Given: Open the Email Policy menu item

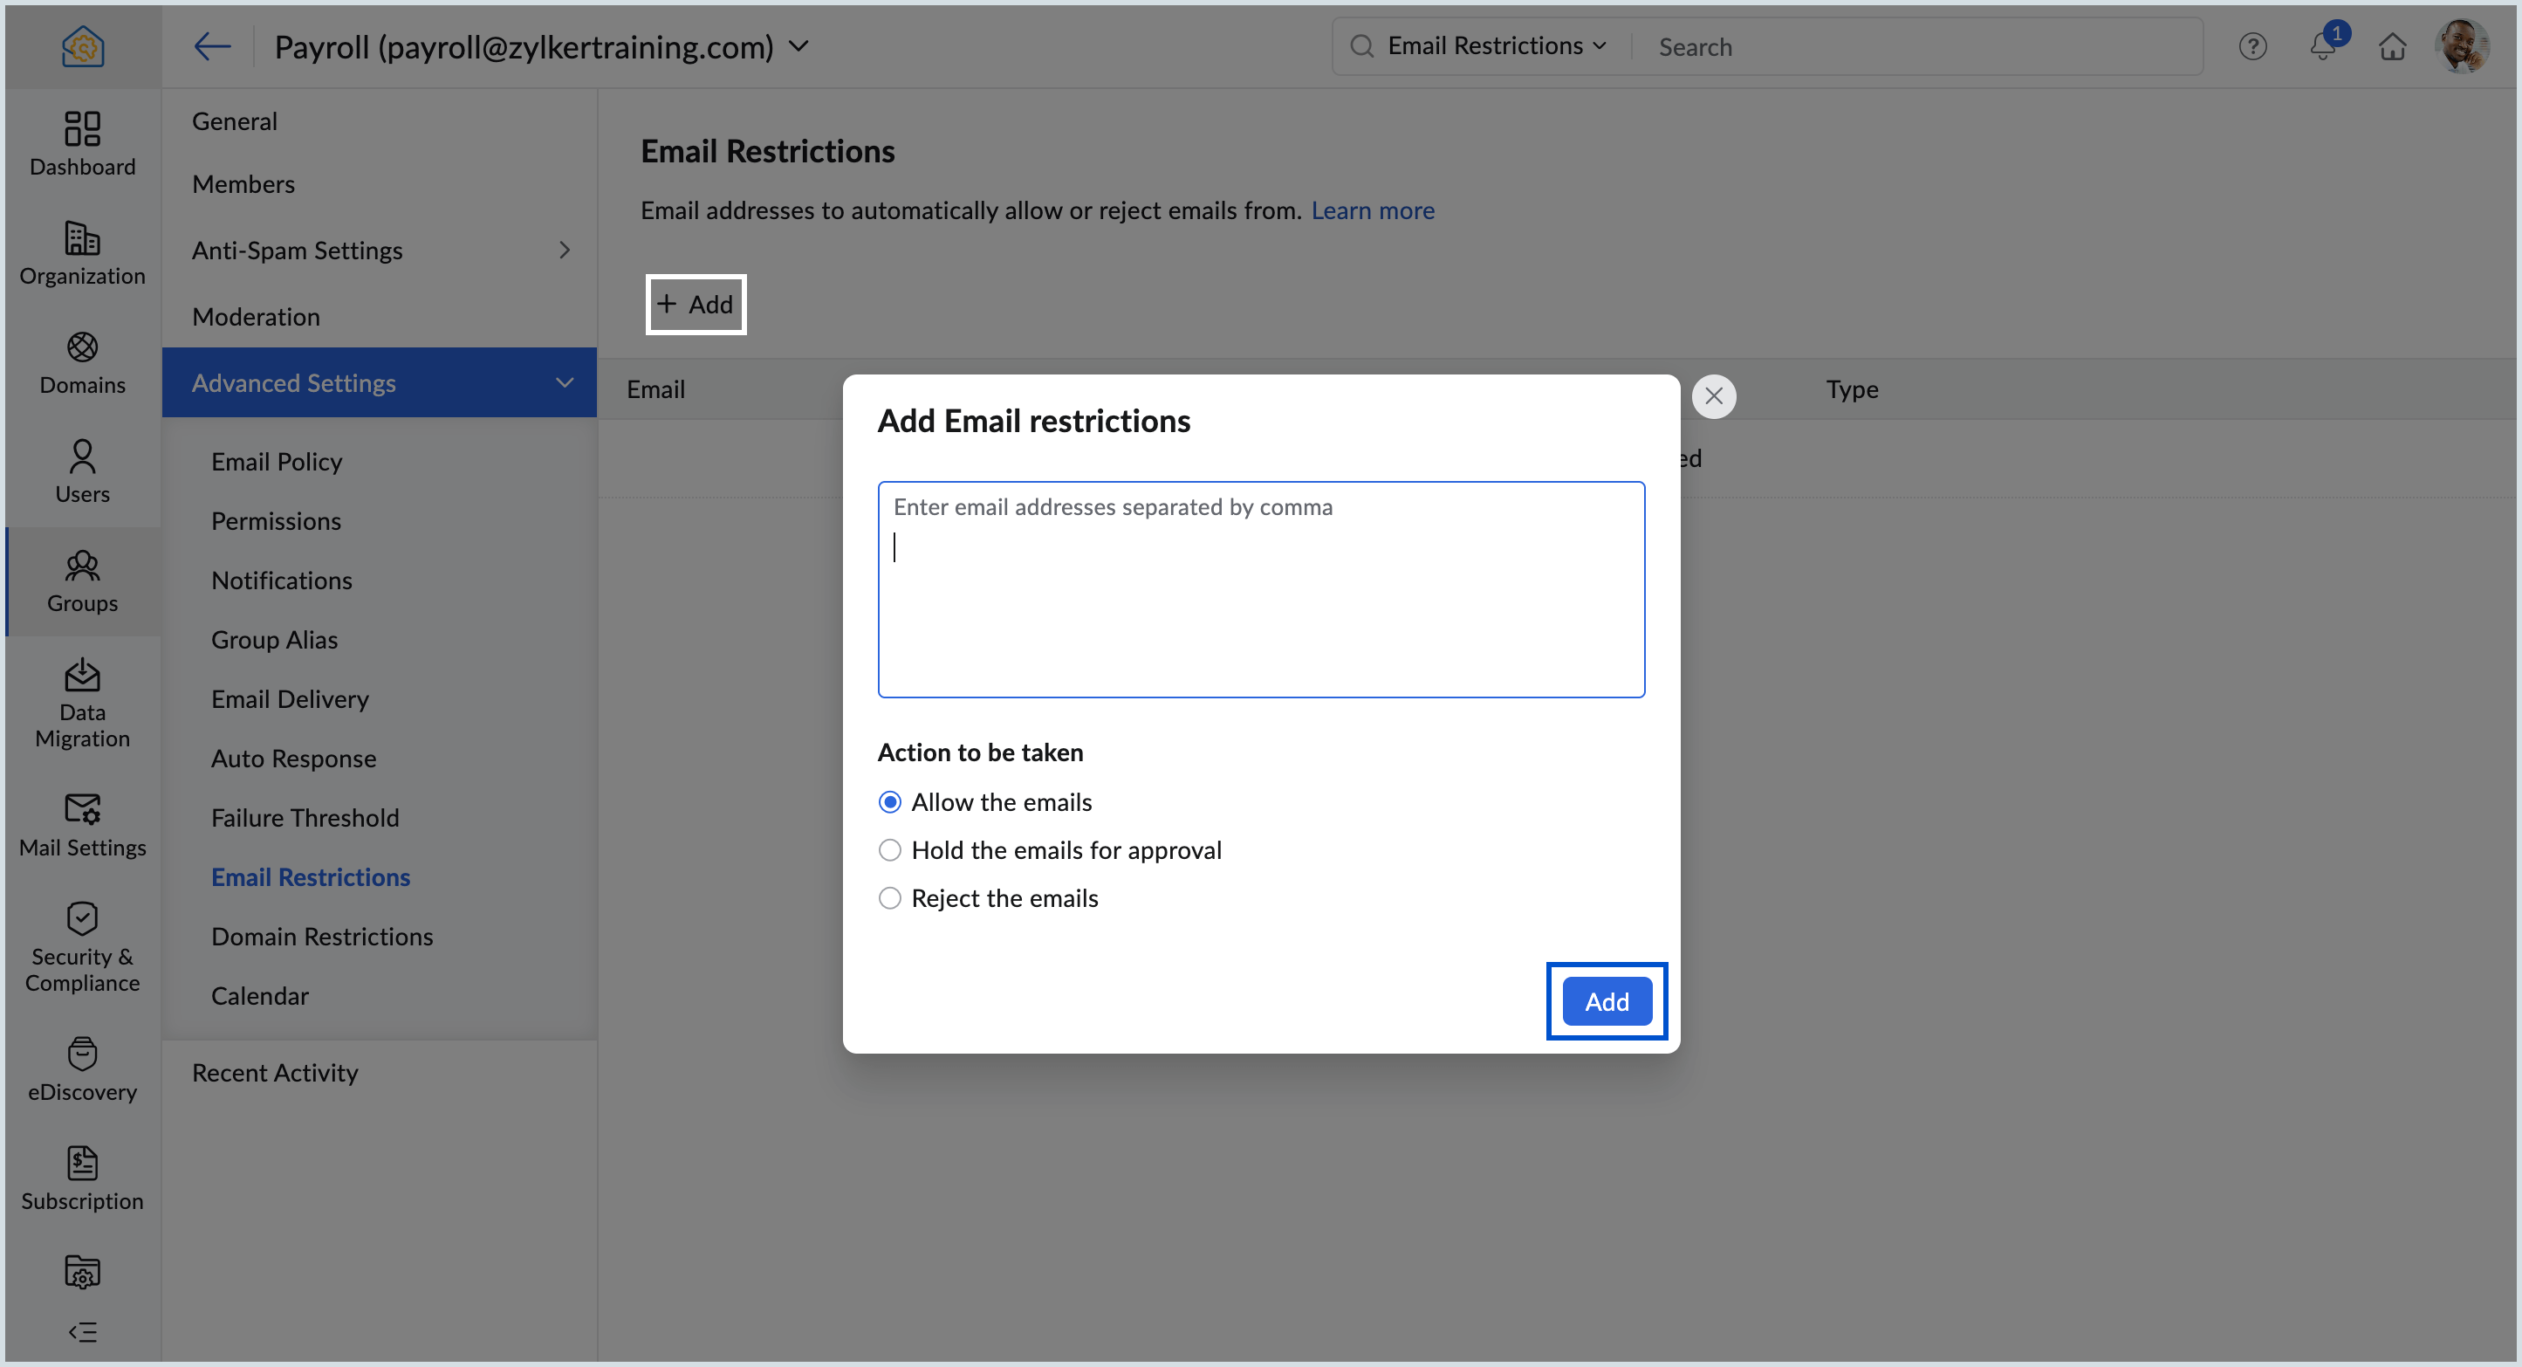Looking at the screenshot, I should click(x=276, y=461).
